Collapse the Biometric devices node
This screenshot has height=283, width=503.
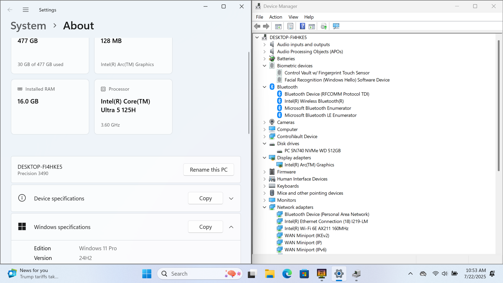265,66
